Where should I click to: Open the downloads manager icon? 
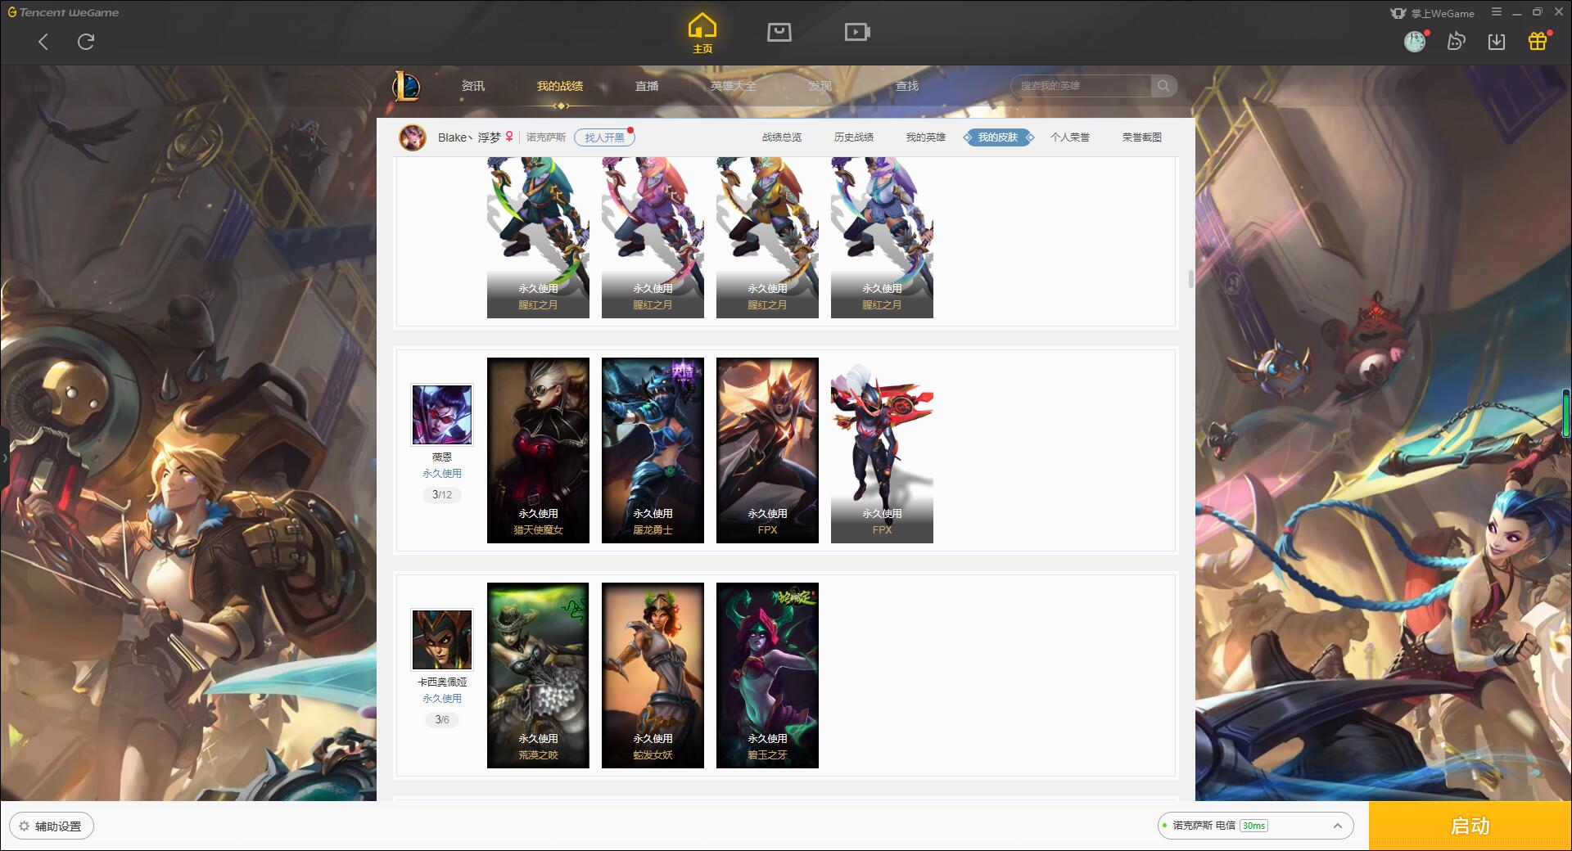1497,42
